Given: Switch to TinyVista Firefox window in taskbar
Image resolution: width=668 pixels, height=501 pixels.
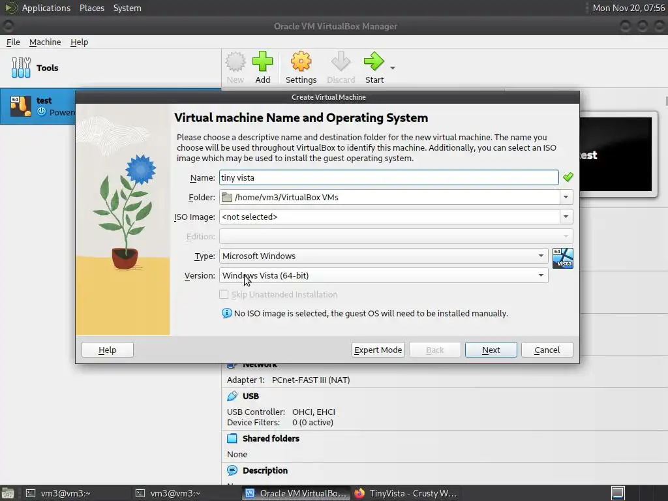Looking at the screenshot, I should tap(406, 493).
